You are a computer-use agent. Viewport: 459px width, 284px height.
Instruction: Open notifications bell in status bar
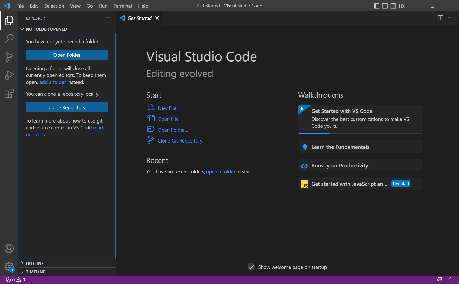pyautogui.click(x=451, y=280)
